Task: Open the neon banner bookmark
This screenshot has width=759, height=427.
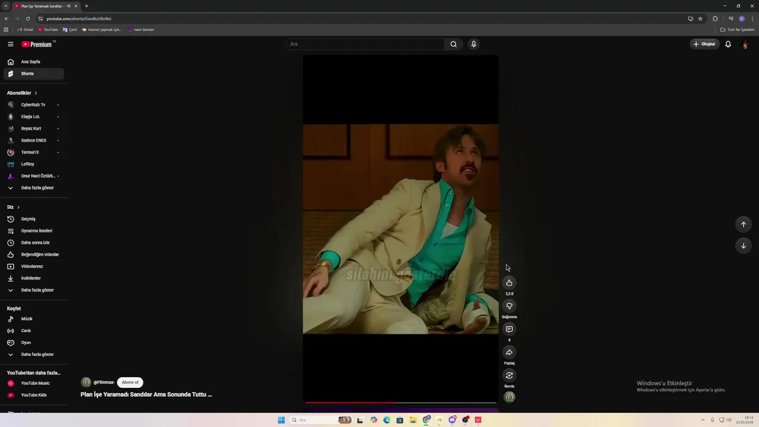Action: tap(141, 30)
